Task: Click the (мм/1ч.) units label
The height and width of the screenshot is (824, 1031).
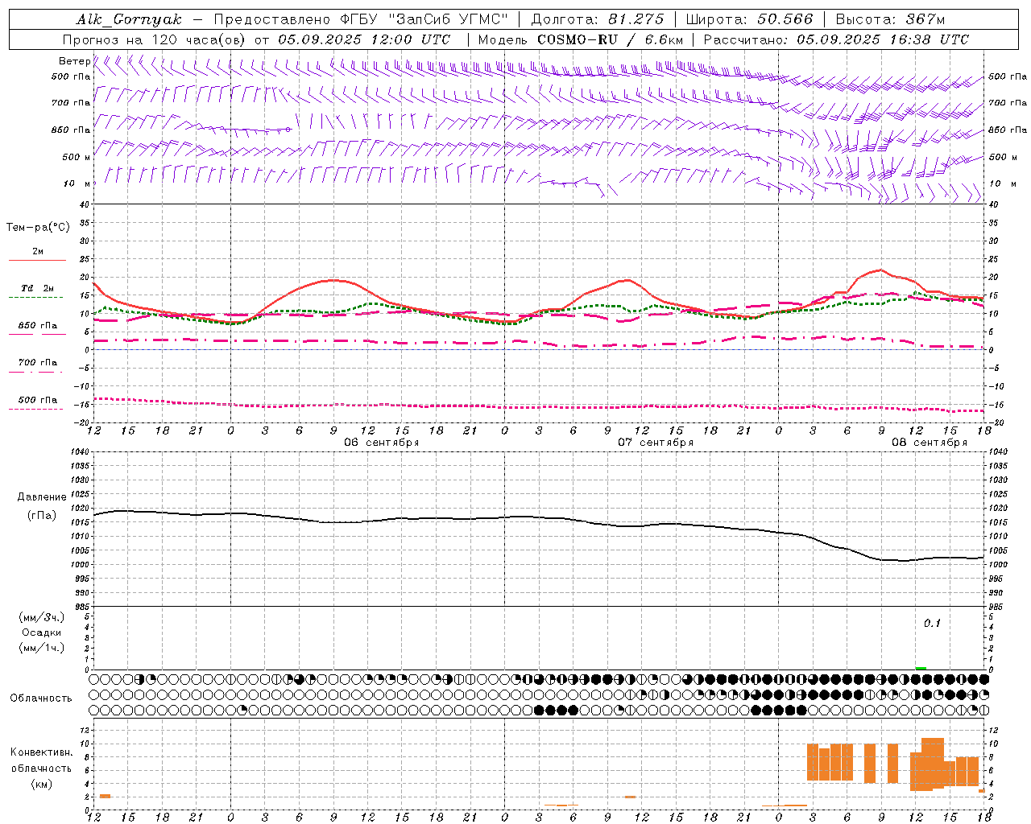Action: tap(42, 648)
